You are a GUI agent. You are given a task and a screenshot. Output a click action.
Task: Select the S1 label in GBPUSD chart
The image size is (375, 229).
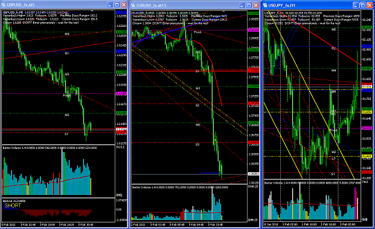click(x=67, y=134)
